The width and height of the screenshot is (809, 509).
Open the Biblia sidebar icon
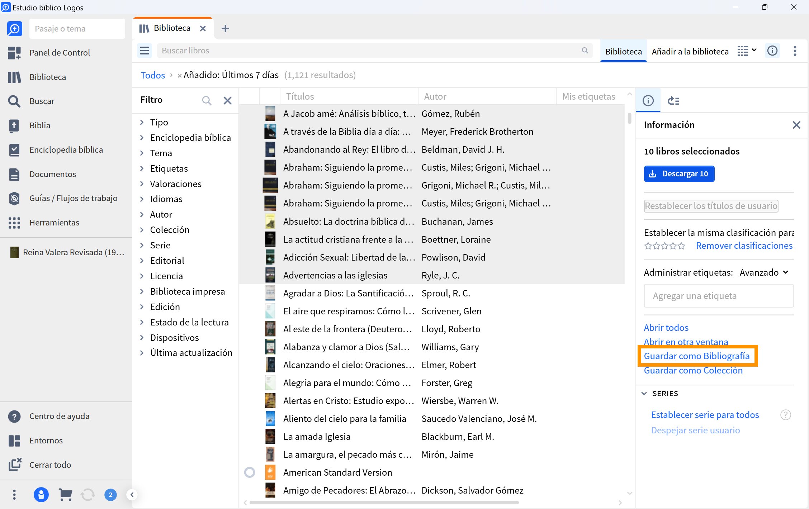coord(14,125)
